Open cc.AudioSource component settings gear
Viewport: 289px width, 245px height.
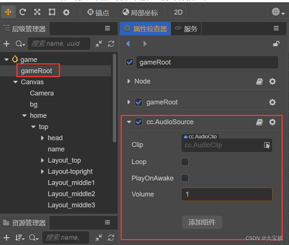tap(272, 122)
